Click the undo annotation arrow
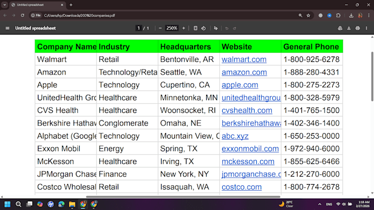This screenshot has width=374, height=210. click(227, 29)
